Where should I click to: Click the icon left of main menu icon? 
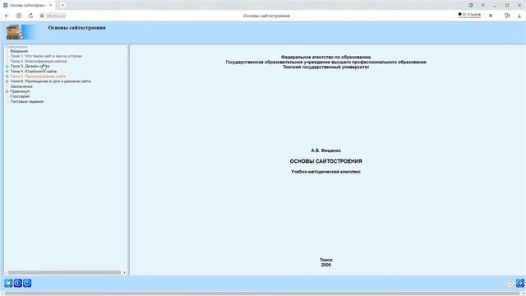[x=471, y=5]
